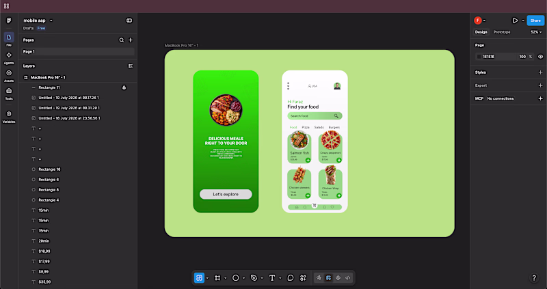Image resolution: width=547 pixels, height=289 pixels.
Task: Open the mobile aap file name dropdown
Action: pyautogui.click(x=51, y=20)
